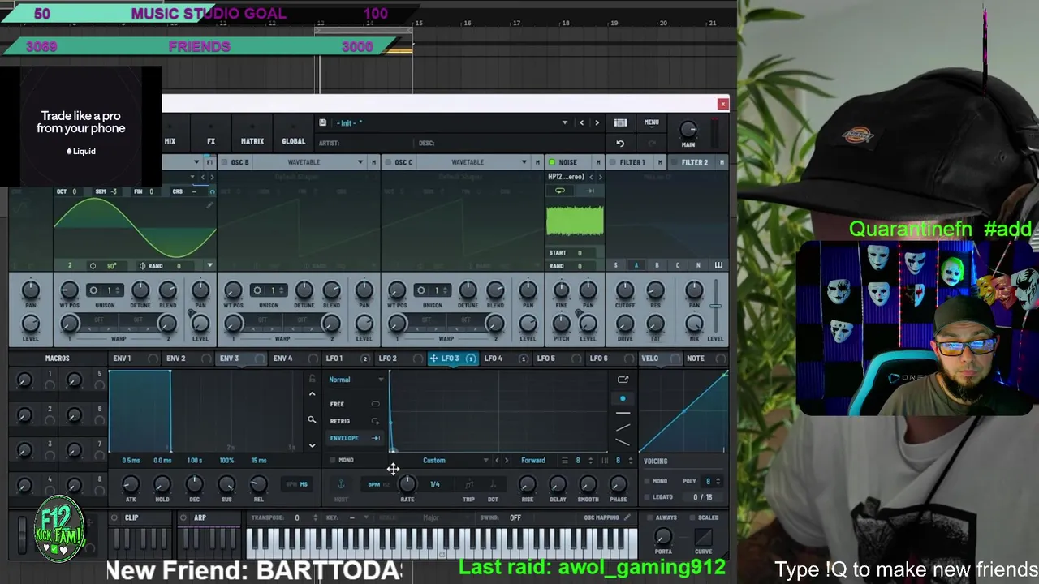Click the pitch bend wheel

[x=23, y=535]
